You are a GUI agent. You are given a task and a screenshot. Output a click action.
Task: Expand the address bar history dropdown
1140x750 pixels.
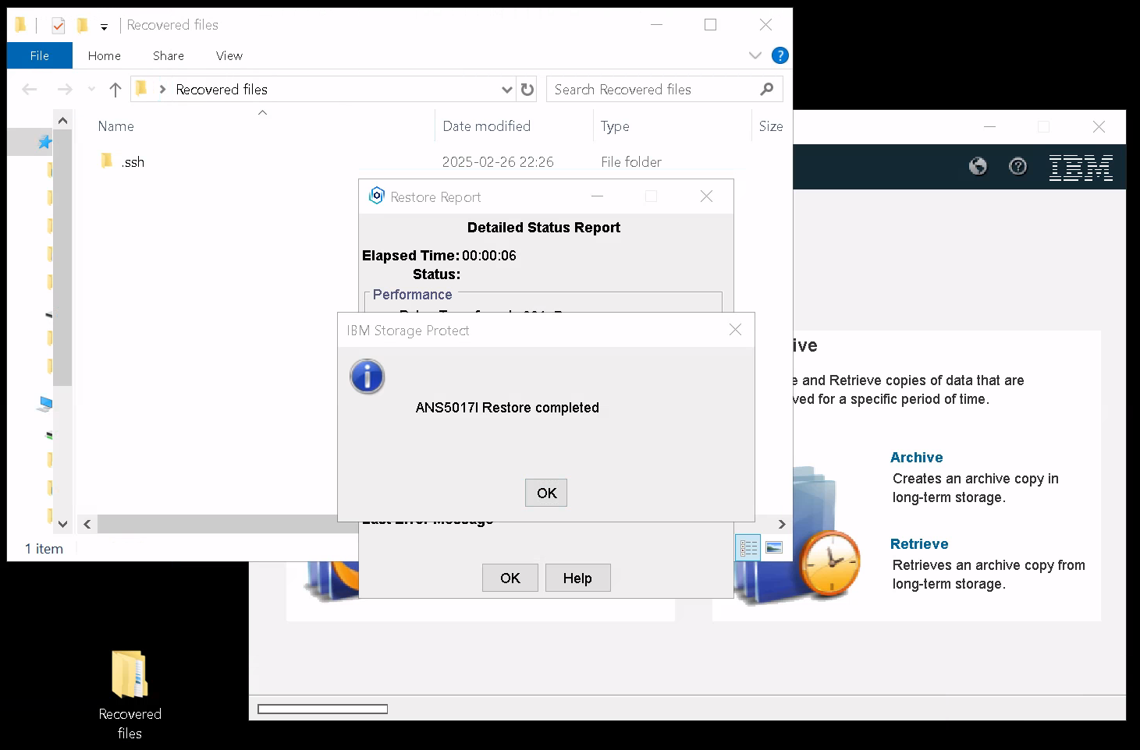506,90
